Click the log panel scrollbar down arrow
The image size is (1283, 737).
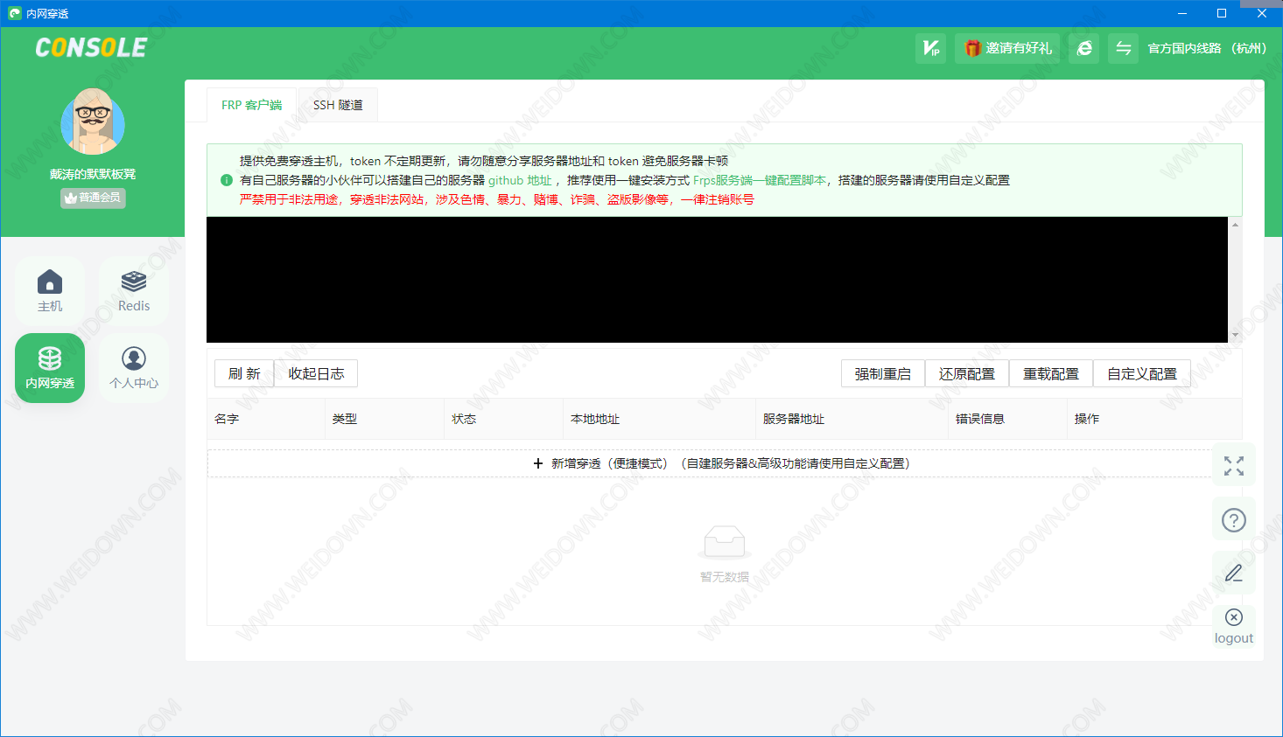pos(1235,335)
